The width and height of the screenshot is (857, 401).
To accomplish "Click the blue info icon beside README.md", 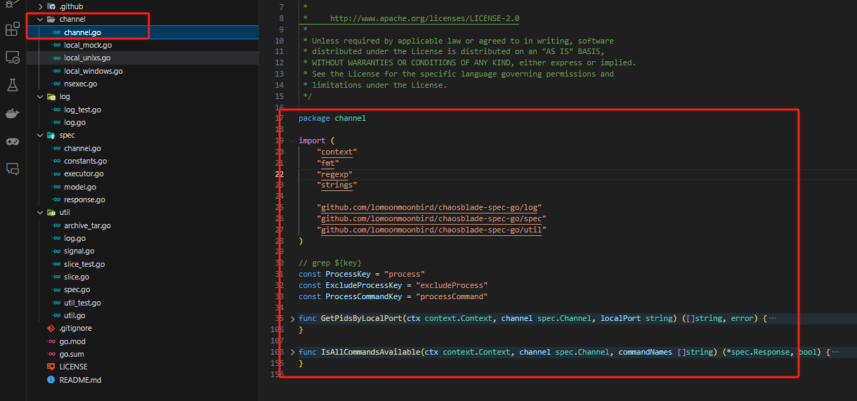I will coord(51,379).
